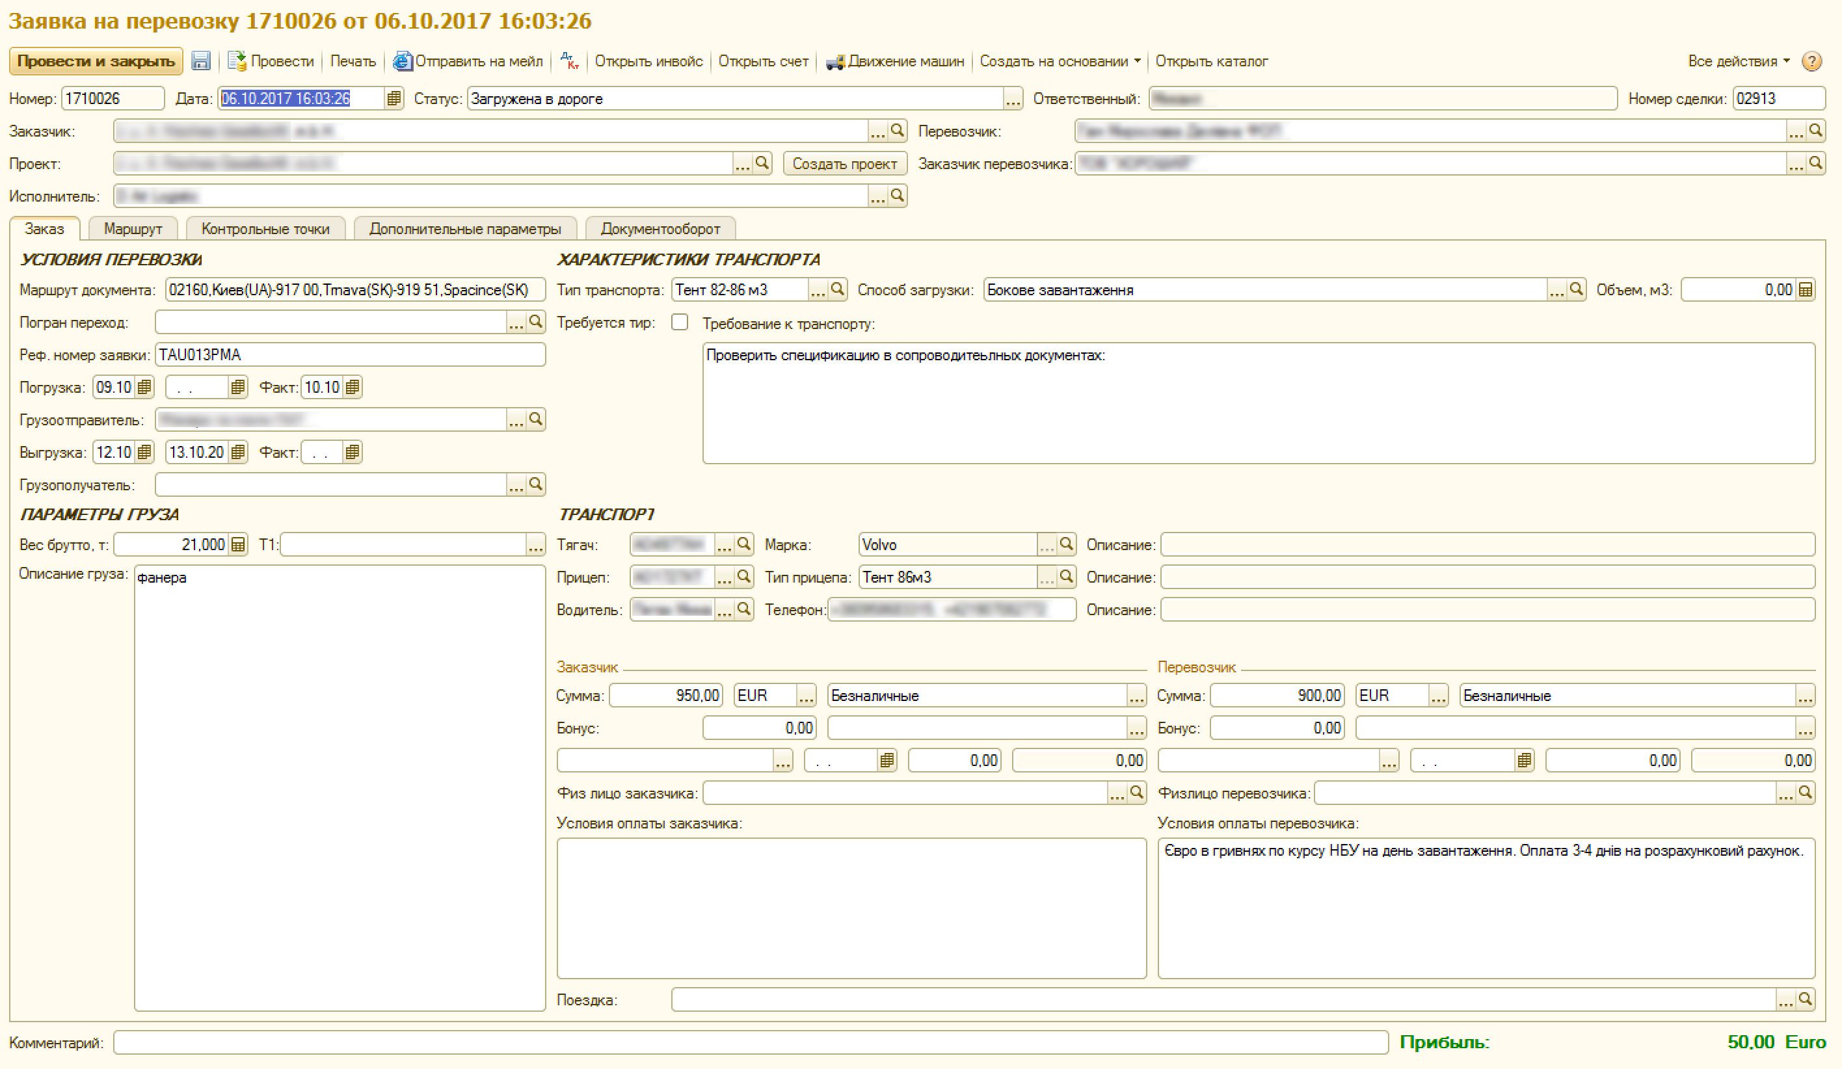Click magnifier icon for Тип транспорта
1842x1069 pixels.
point(838,289)
